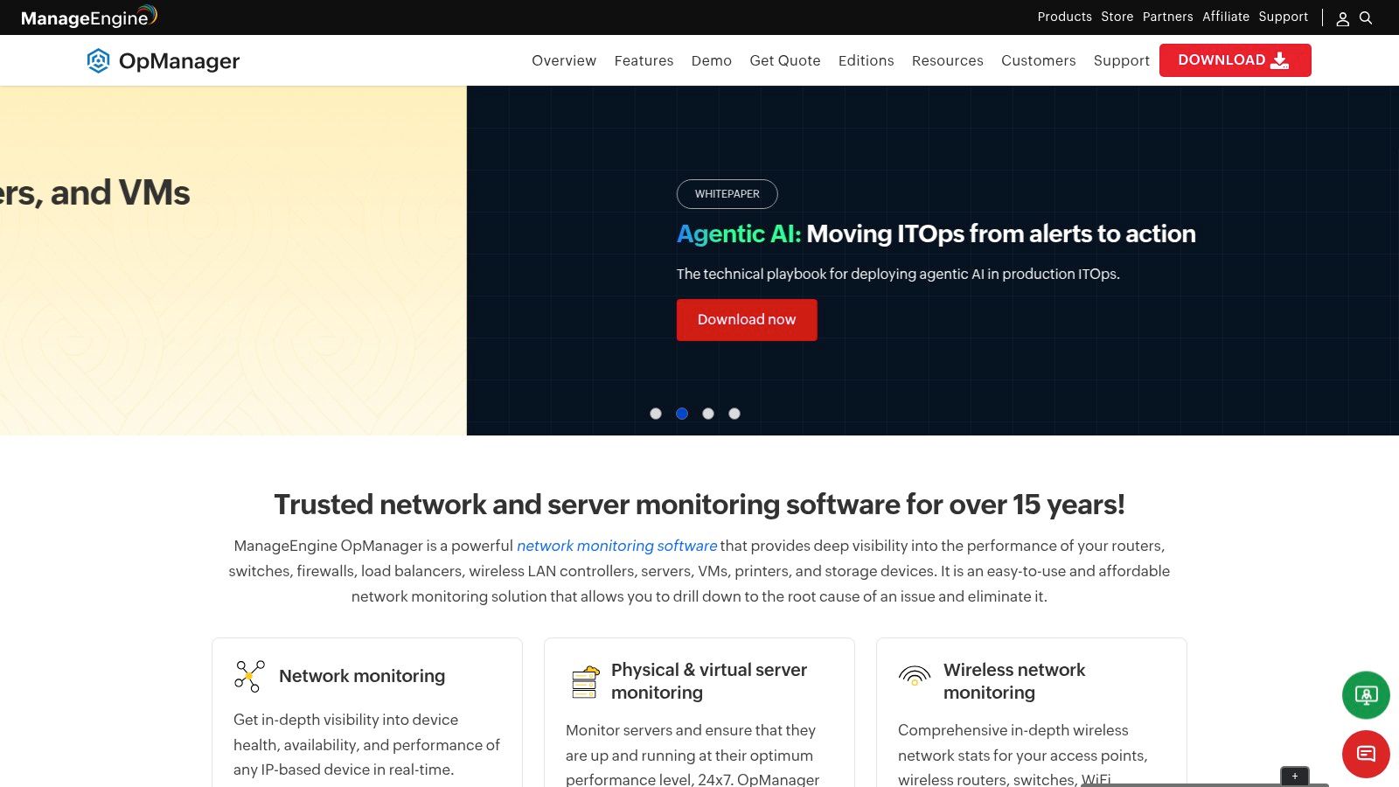Select the fourth carousel slide dot
The width and height of the screenshot is (1399, 787).
click(734, 414)
